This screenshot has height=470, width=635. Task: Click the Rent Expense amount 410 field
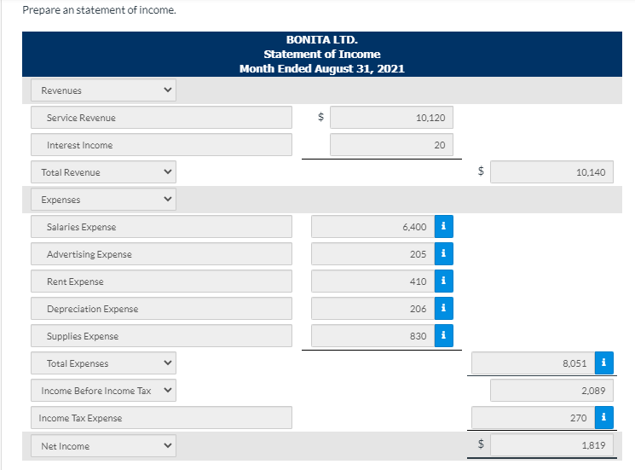coord(373,281)
